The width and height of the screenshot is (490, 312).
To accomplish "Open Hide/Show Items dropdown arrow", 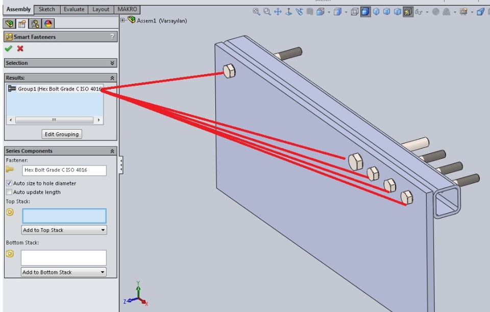I will tap(427, 12).
